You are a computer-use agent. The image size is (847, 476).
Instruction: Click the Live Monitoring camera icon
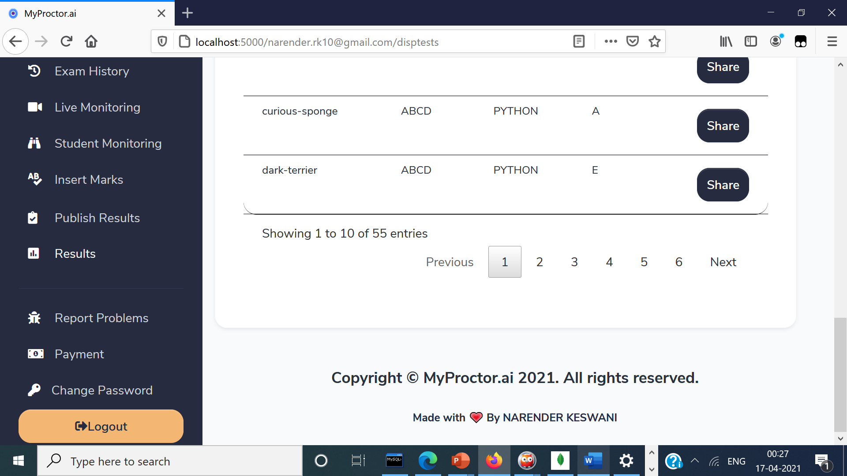35,107
